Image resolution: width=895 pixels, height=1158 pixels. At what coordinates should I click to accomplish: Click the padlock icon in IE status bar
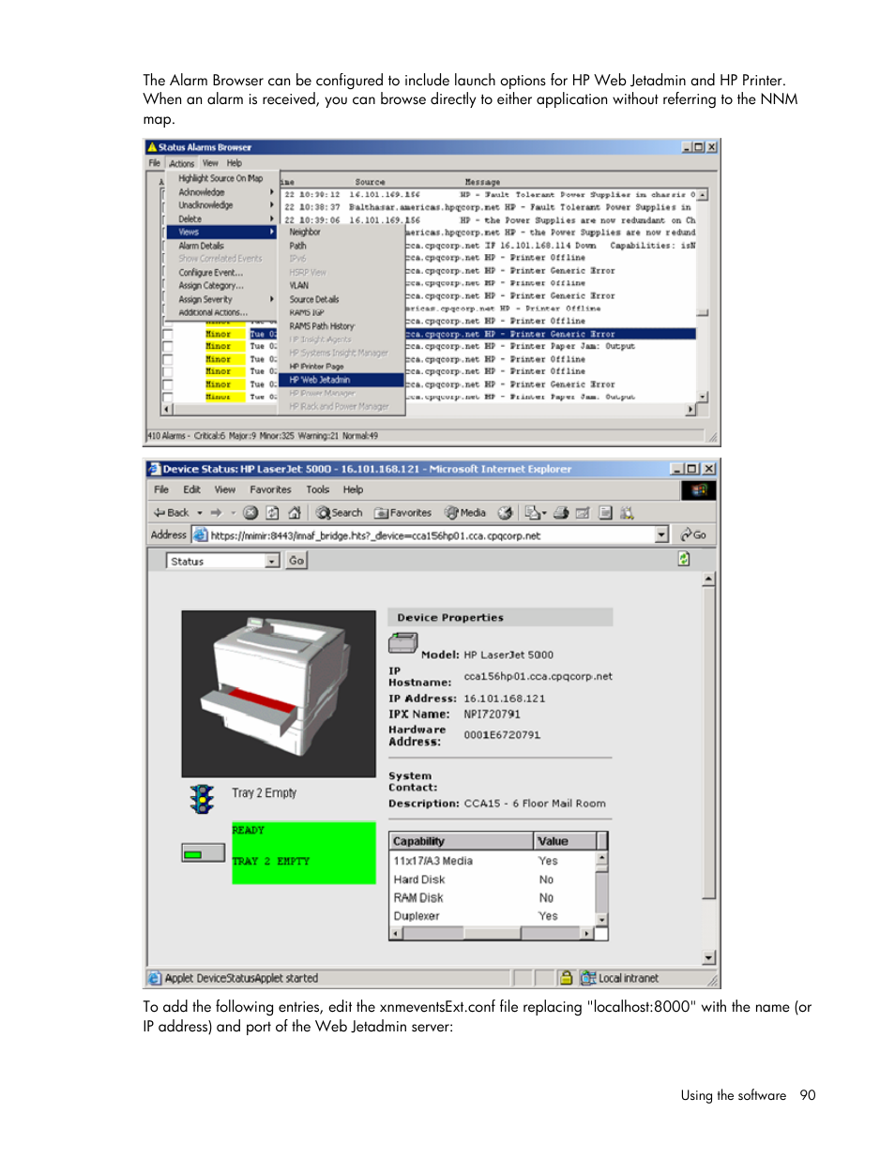566,978
